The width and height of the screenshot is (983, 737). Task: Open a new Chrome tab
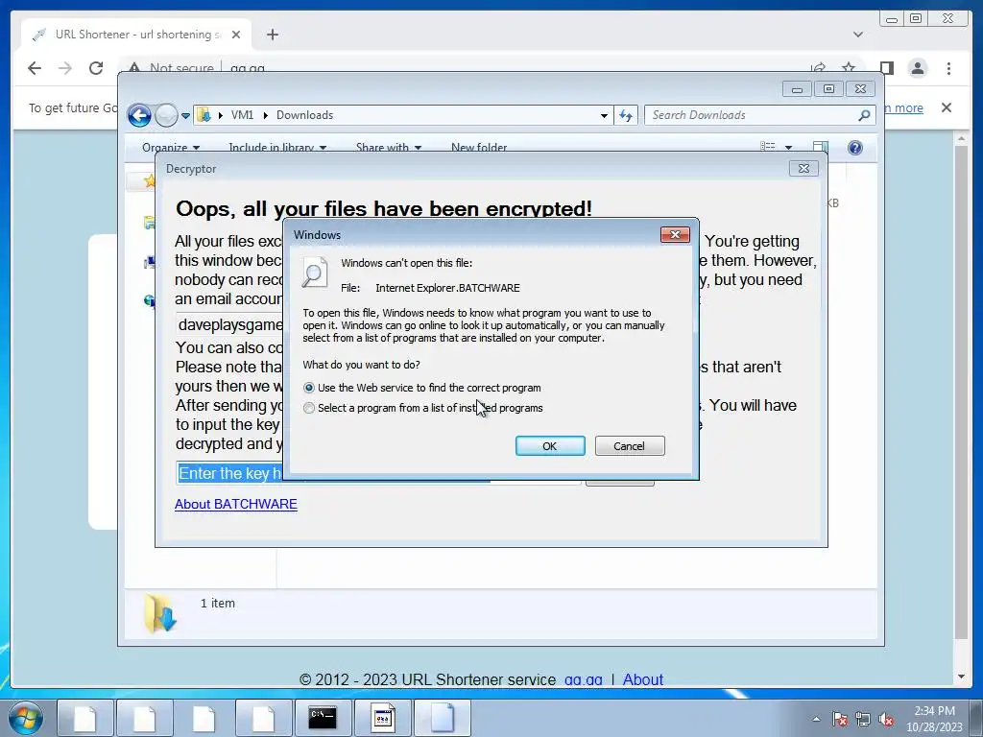(x=272, y=35)
